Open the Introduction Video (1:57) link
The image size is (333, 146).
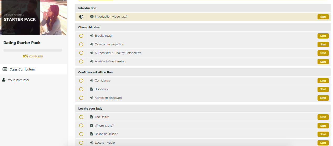coord(111,17)
